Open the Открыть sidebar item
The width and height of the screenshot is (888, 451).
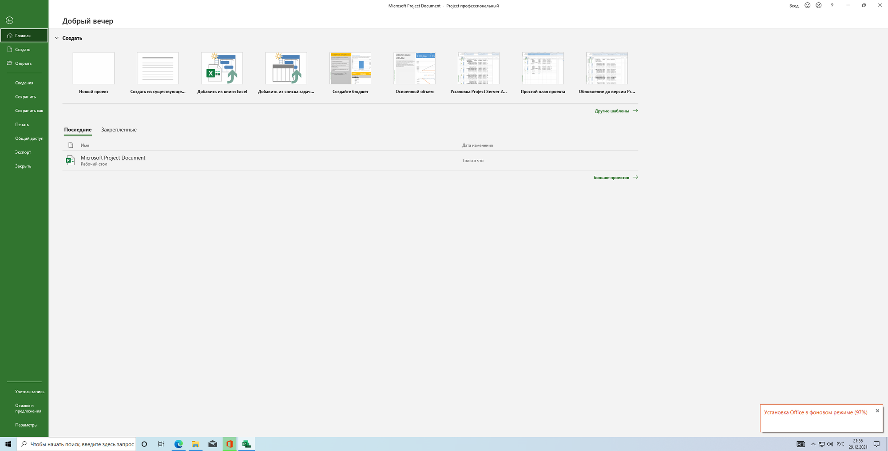coord(24,63)
